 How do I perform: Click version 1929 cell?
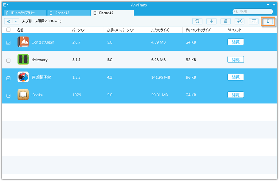[77, 95]
